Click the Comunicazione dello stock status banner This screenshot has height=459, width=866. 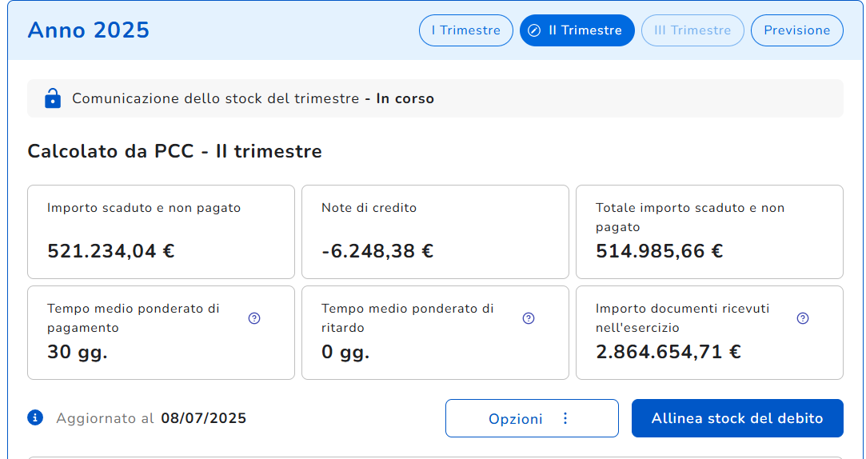[435, 98]
